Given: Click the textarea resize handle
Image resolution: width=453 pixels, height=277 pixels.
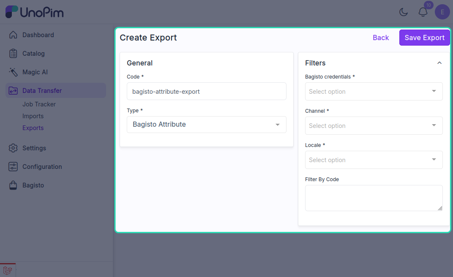Looking at the screenshot, I should pos(440,208).
